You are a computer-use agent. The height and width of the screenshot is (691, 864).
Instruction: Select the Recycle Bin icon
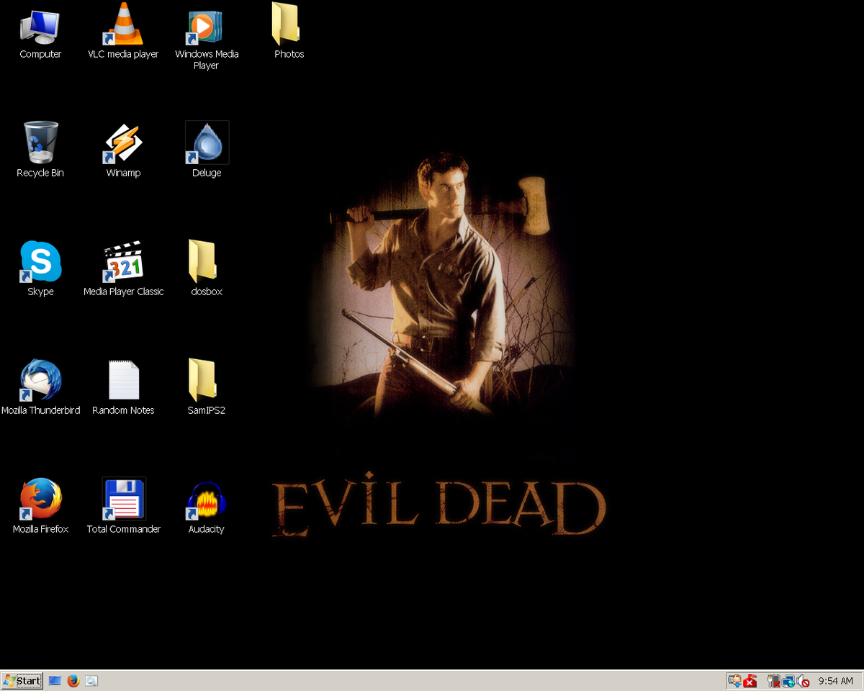[x=40, y=150]
